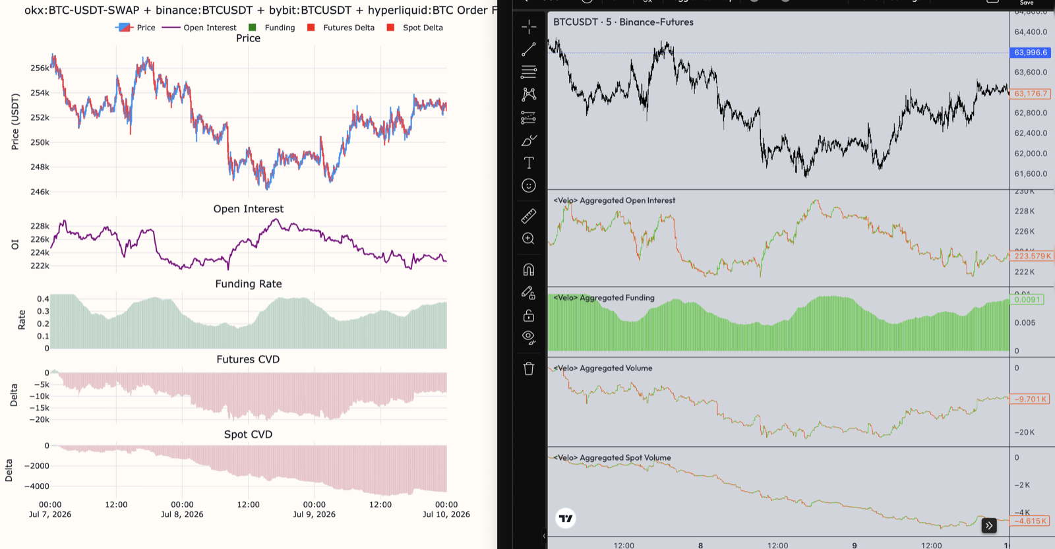Click the Funding Rate subplot title
The width and height of the screenshot is (1055, 549).
click(249, 284)
